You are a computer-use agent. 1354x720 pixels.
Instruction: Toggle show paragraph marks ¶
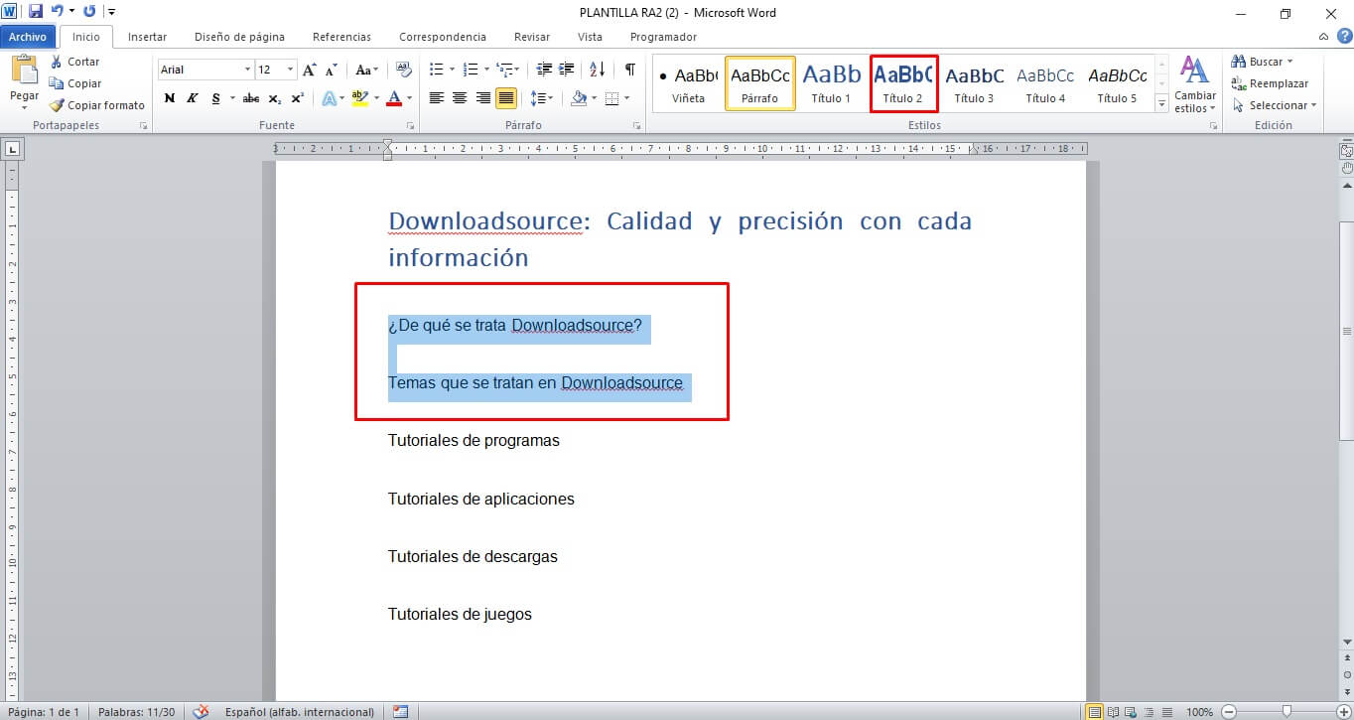click(x=629, y=70)
